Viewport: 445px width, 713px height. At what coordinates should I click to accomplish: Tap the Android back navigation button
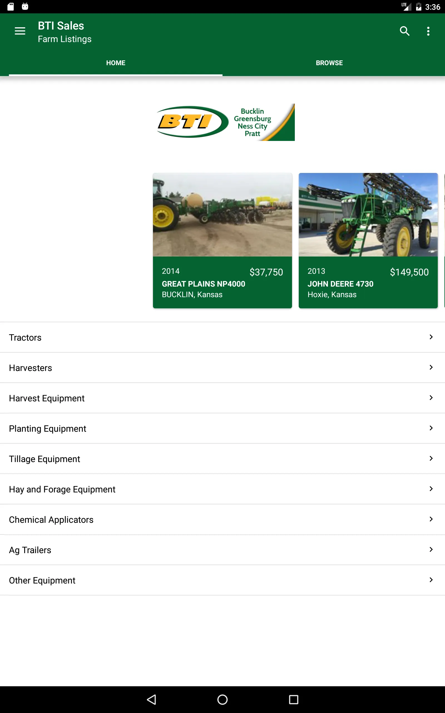tap(151, 699)
